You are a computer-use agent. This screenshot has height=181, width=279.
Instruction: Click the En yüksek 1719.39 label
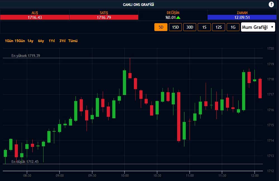(x=26, y=56)
